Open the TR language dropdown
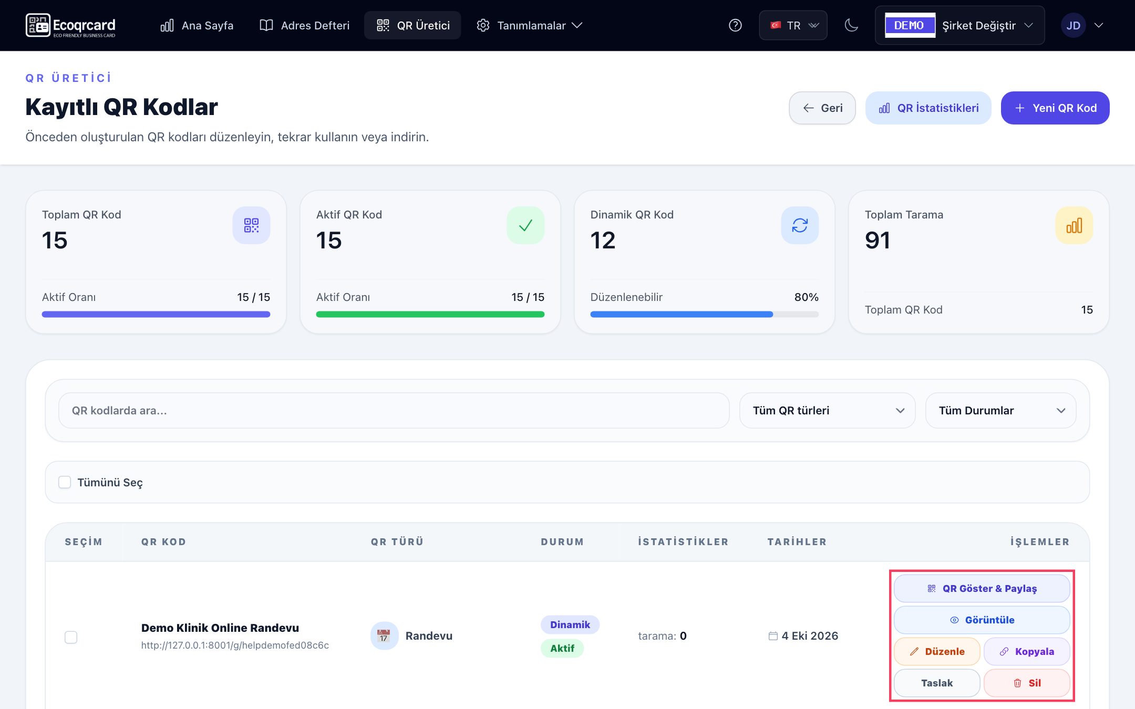 click(x=793, y=25)
